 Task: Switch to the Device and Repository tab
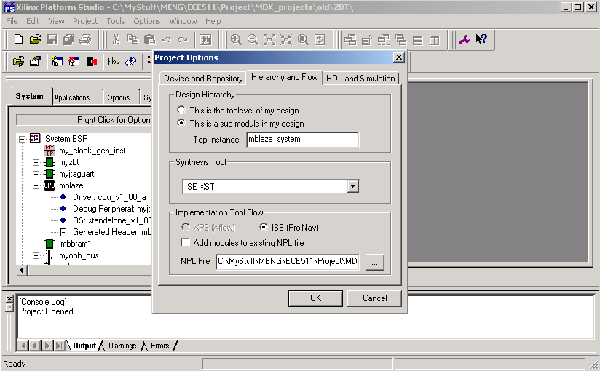tap(203, 79)
